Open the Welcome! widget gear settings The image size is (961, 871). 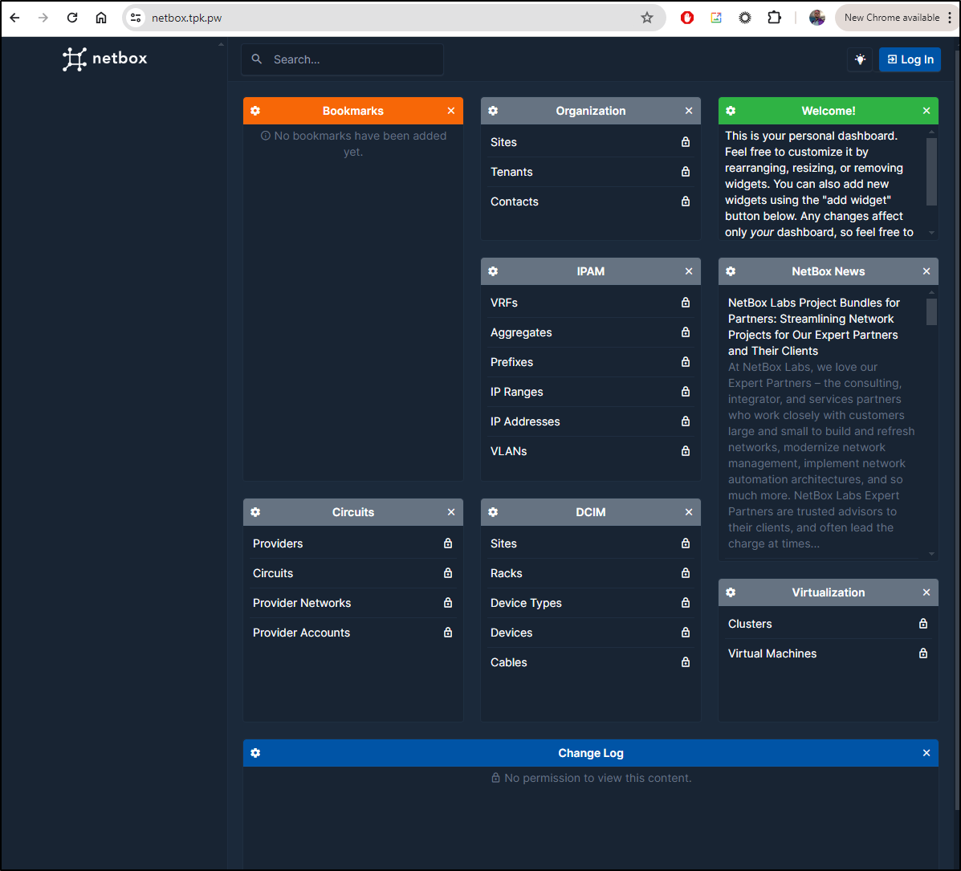pyautogui.click(x=731, y=111)
